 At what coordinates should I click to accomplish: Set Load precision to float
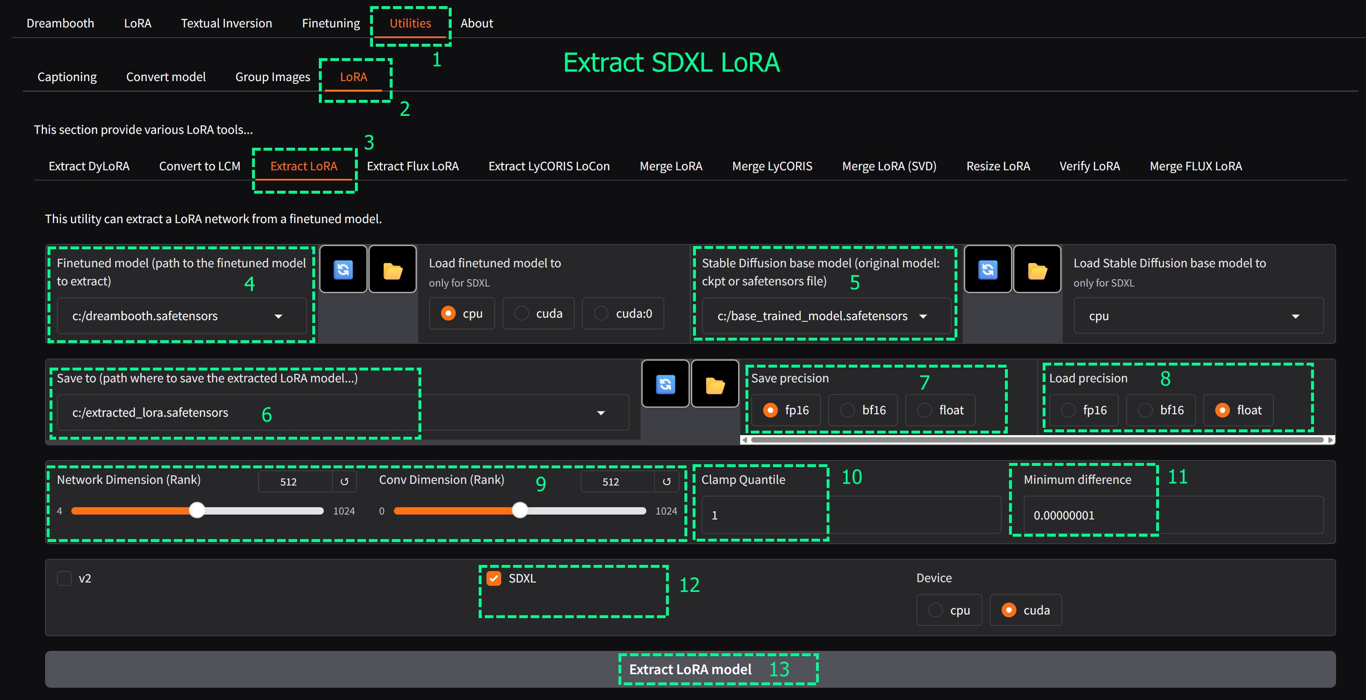pyautogui.click(x=1238, y=410)
